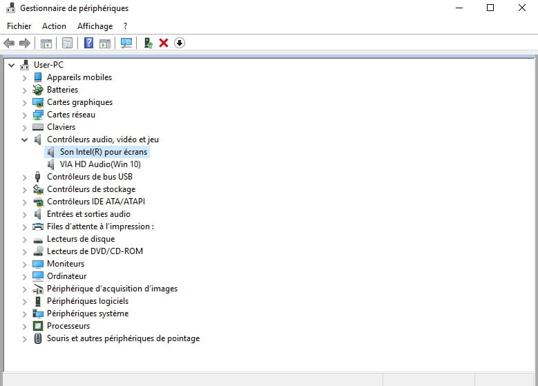Select Files d'attente à l'impression label
Screen dimensions: 538x386
point(101,226)
